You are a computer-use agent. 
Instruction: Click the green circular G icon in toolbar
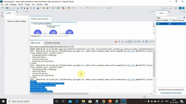pyautogui.click(x=47, y=8)
